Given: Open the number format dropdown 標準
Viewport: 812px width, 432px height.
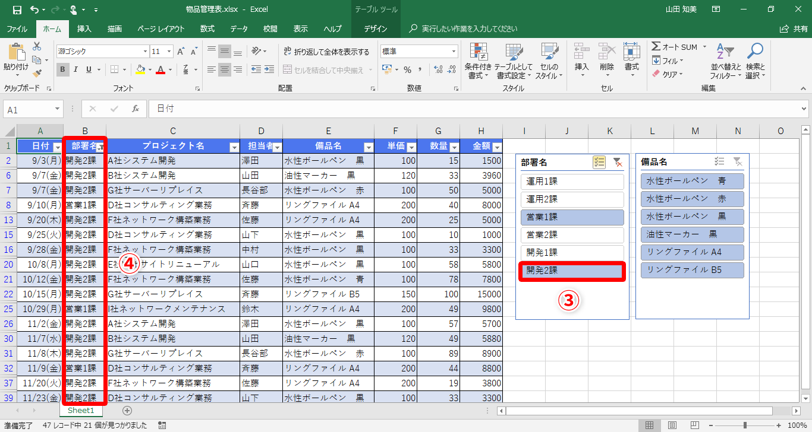Looking at the screenshot, I should click(454, 52).
